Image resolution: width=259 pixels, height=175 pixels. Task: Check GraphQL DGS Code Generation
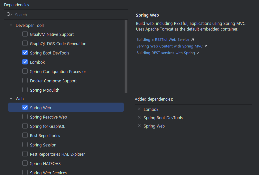point(25,43)
